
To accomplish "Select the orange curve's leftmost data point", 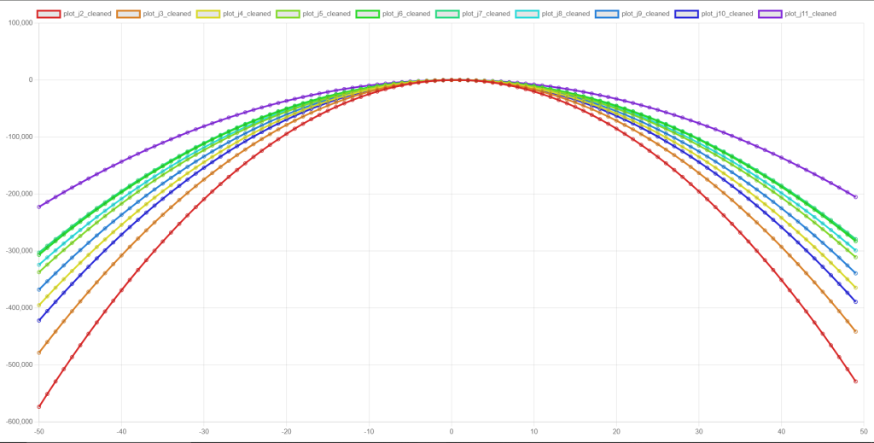I will tap(39, 353).
